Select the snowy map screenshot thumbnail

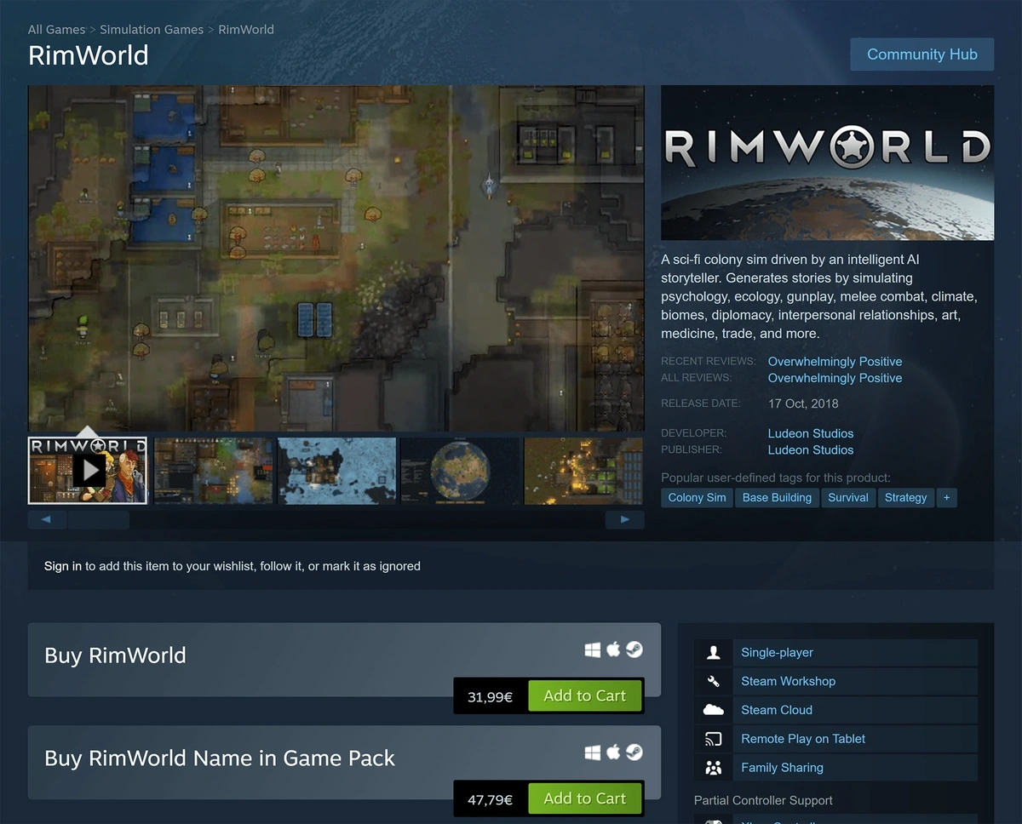[336, 471]
